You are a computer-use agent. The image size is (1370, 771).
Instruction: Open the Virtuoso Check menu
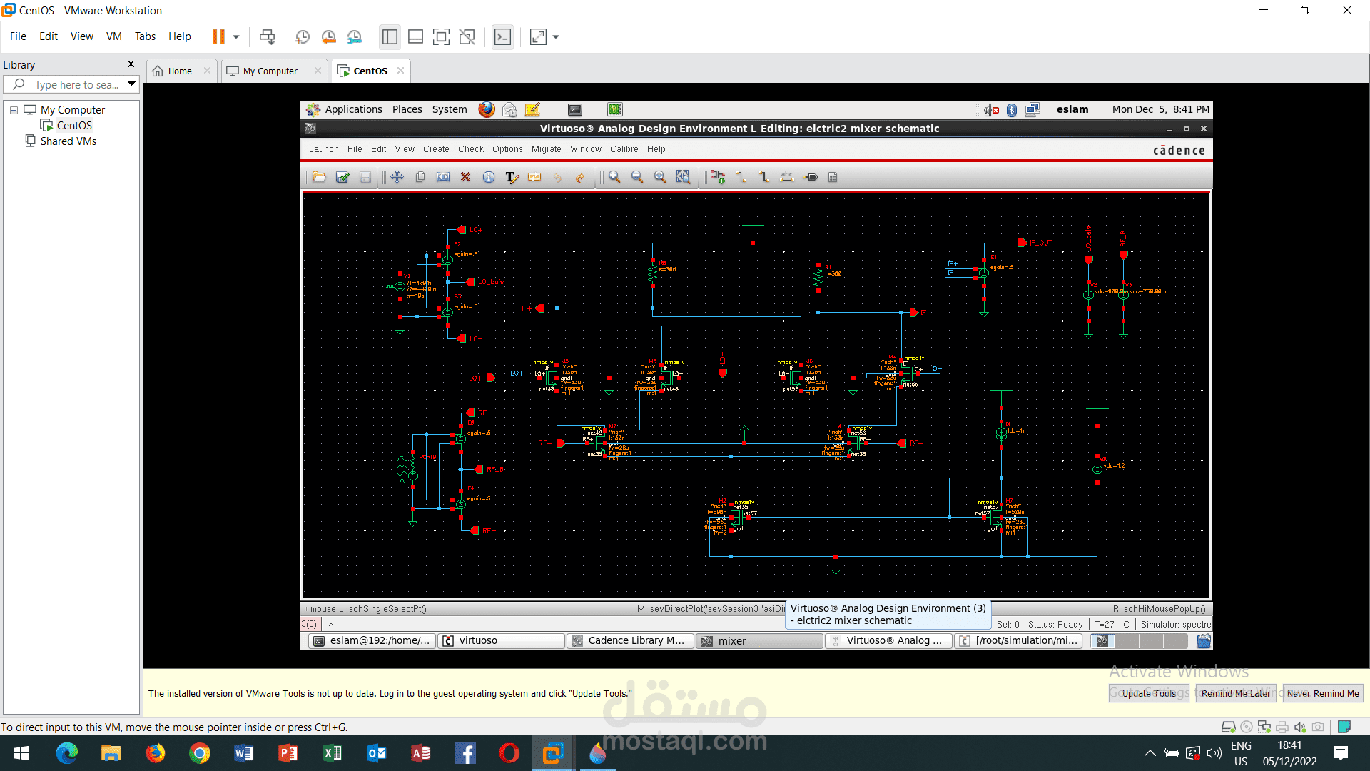click(471, 149)
